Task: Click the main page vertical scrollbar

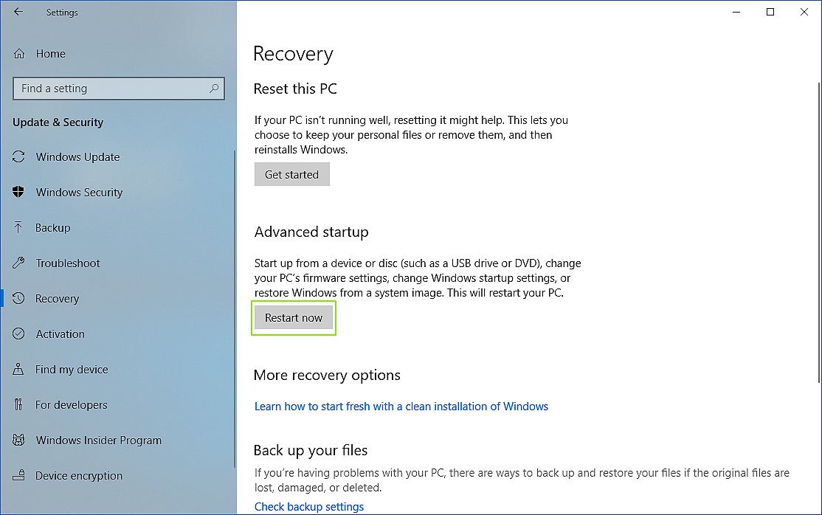Action: coord(818,232)
